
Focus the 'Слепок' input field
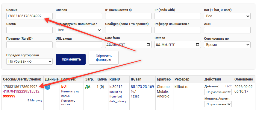click(x=79, y=16)
